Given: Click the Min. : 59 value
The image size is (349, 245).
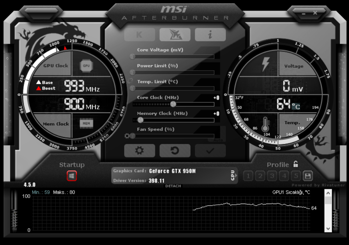Looking at the screenshot, I should pyautogui.click(x=41, y=192).
